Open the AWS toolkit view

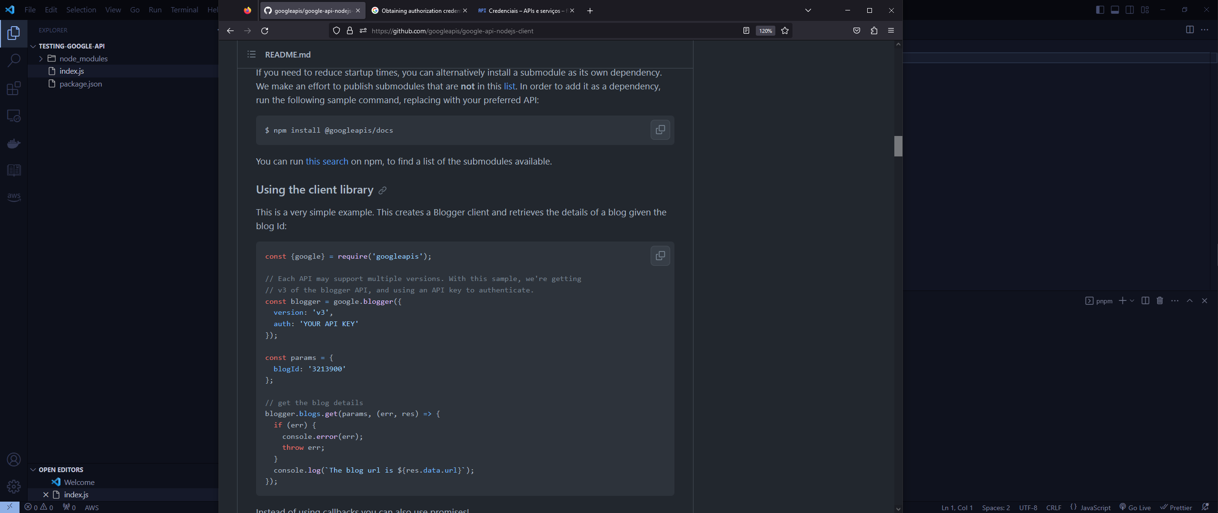14,197
